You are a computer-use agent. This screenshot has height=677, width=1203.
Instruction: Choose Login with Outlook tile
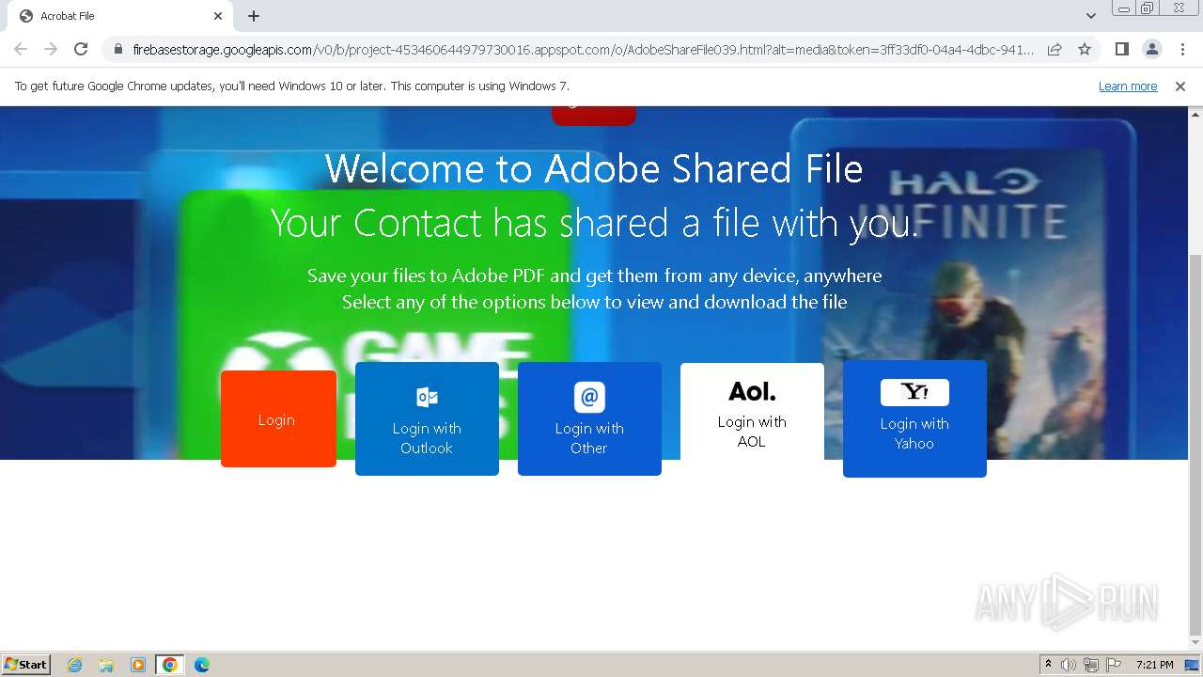(x=427, y=418)
